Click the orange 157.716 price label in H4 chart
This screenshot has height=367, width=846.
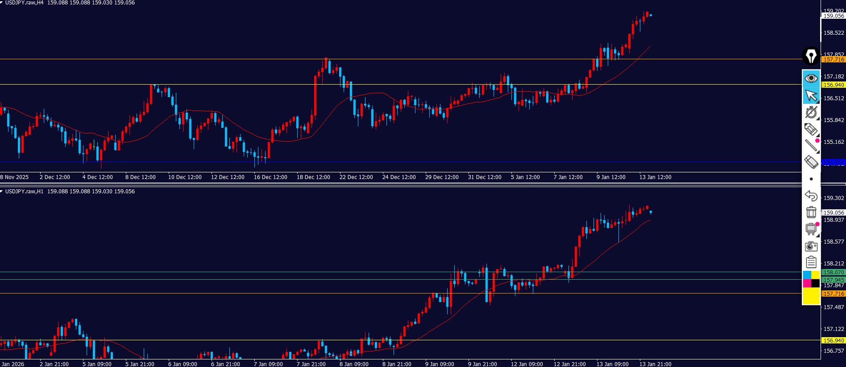click(x=833, y=60)
